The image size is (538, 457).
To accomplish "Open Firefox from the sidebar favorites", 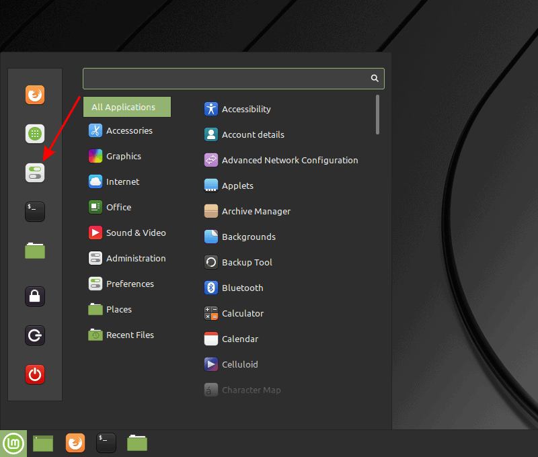I will click(x=34, y=95).
